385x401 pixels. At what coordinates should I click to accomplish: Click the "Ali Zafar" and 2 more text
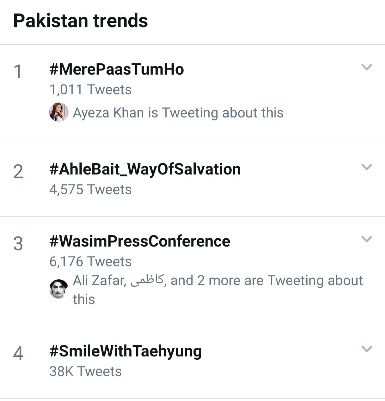[217, 281]
